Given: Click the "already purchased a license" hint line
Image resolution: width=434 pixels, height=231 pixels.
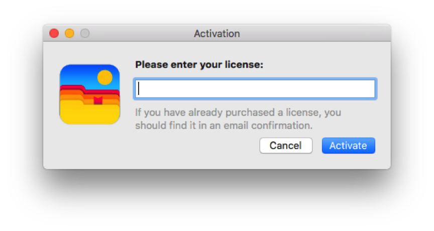Looking at the screenshot, I should 238,112.
